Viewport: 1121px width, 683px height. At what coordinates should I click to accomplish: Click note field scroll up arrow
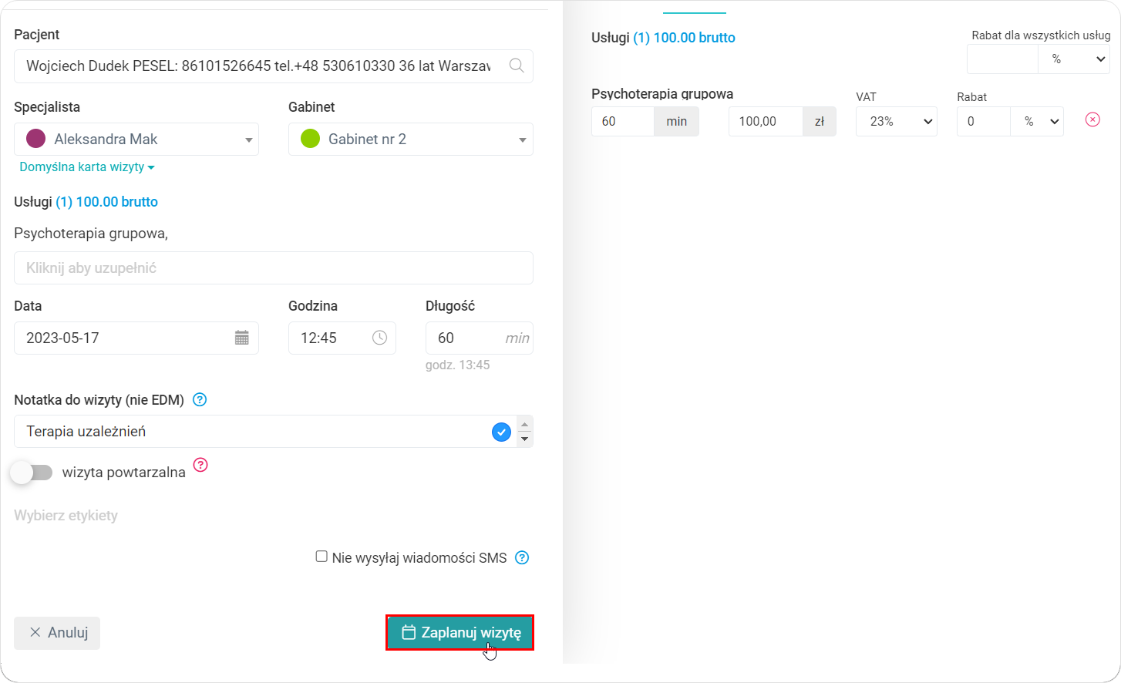(525, 424)
